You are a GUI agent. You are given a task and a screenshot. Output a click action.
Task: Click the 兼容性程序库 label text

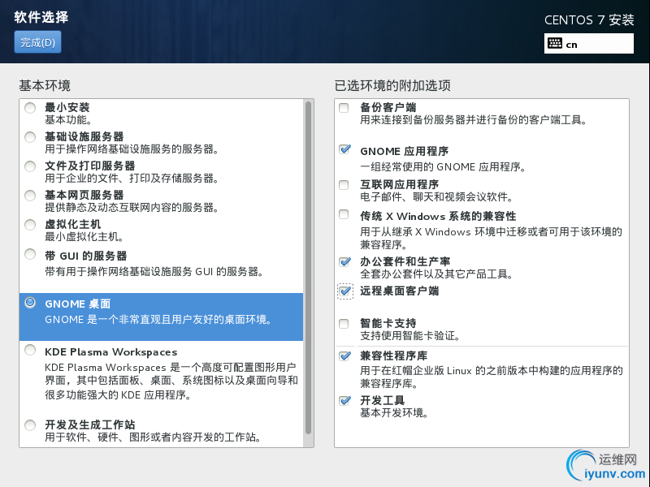click(x=393, y=356)
